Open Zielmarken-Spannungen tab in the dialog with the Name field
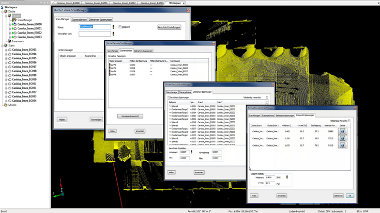The image size is (380, 213). [x=100, y=20]
